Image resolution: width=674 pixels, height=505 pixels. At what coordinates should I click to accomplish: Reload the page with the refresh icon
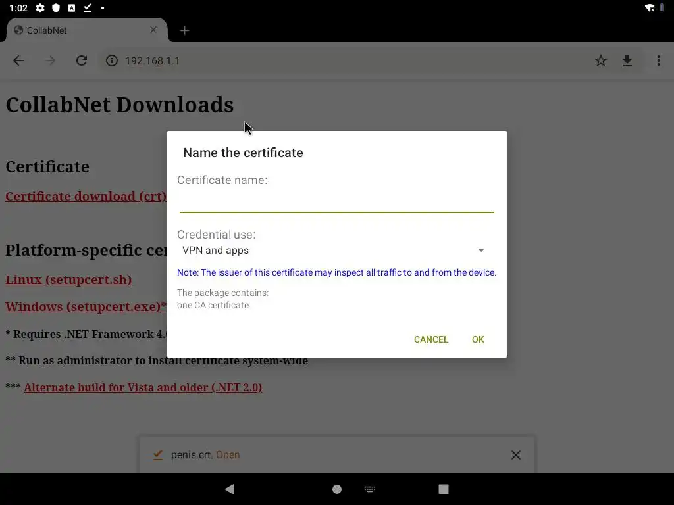tap(82, 60)
